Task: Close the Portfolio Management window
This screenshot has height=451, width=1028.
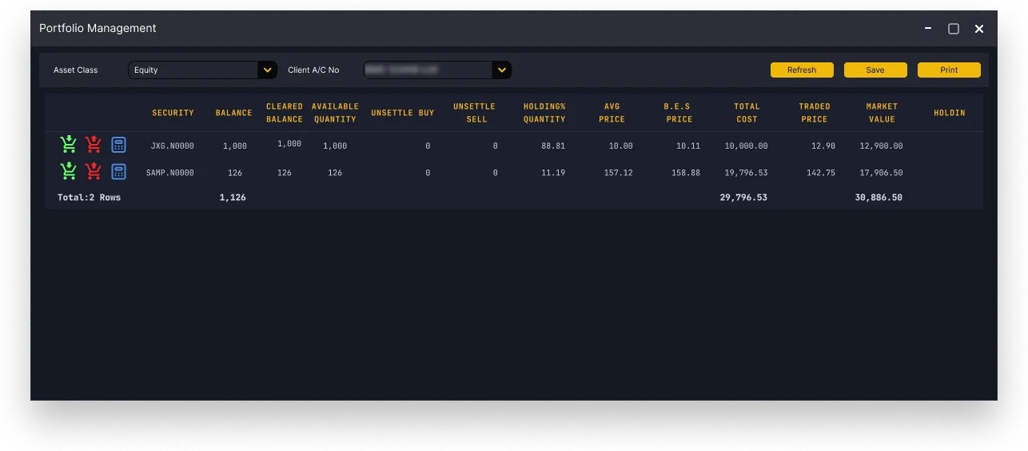Action: pyautogui.click(x=979, y=29)
